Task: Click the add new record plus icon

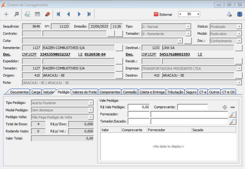Action: pos(6,14)
